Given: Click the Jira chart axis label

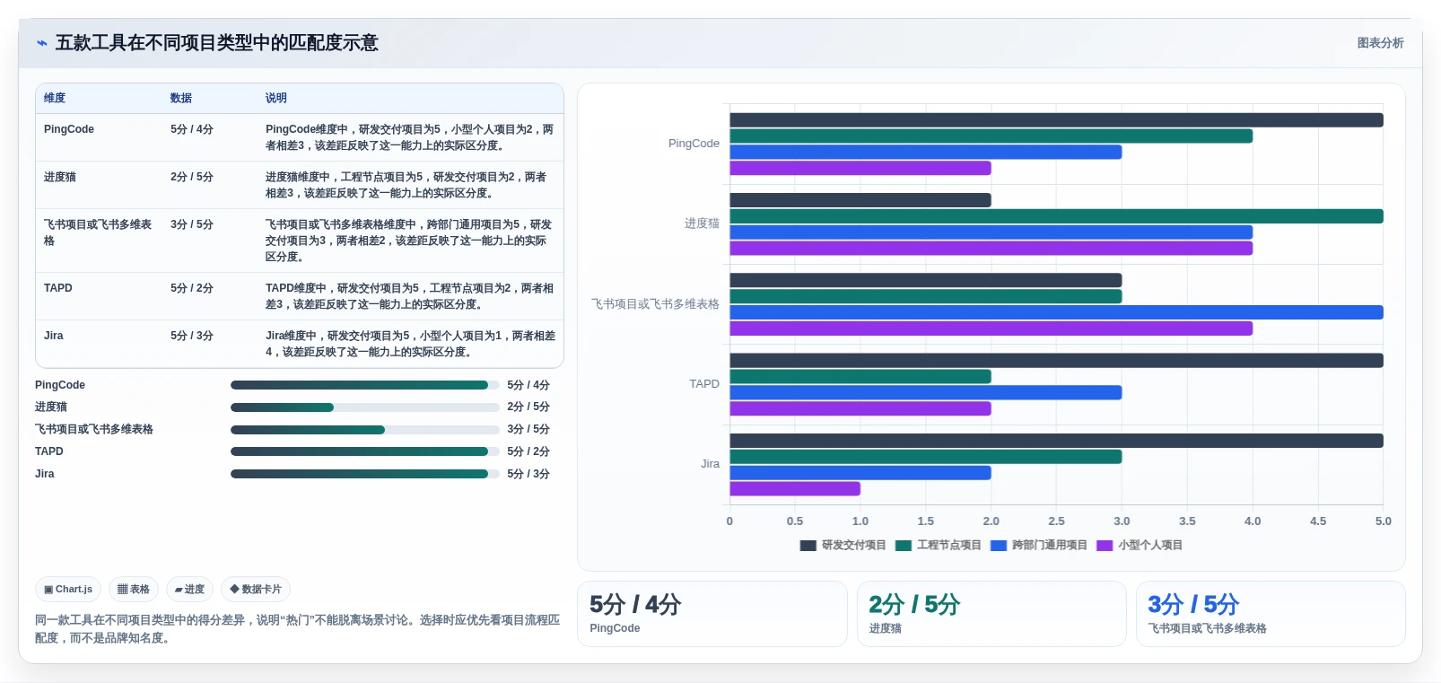Looking at the screenshot, I should click(x=710, y=464).
